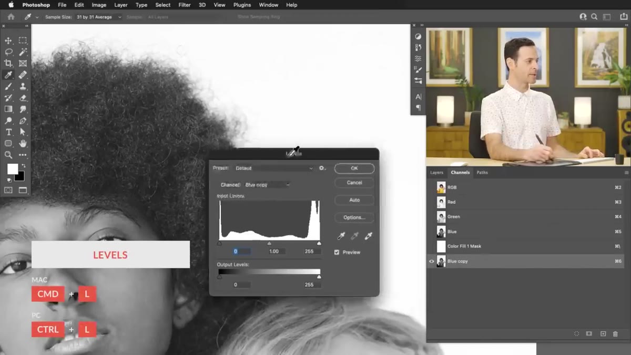The height and width of the screenshot is (355, 631).
Task: Open Sample Size dropdown
Action: tap(99, 17)
